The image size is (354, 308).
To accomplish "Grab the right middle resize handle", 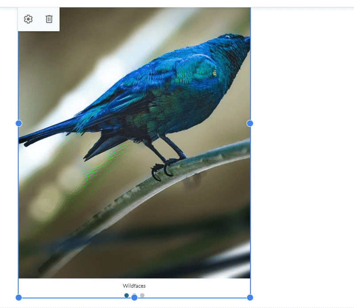I will click(x=250, y=123).
